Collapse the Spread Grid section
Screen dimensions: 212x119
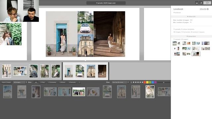(x=191, y=36)
